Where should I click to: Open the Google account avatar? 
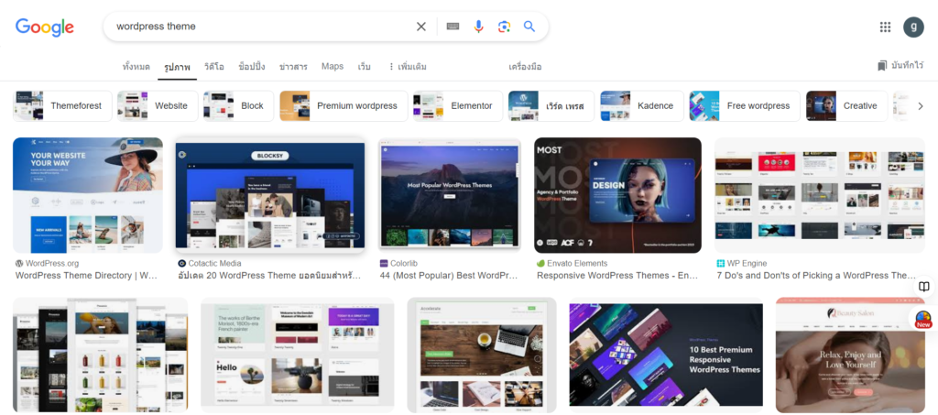(x=912, y=27)
